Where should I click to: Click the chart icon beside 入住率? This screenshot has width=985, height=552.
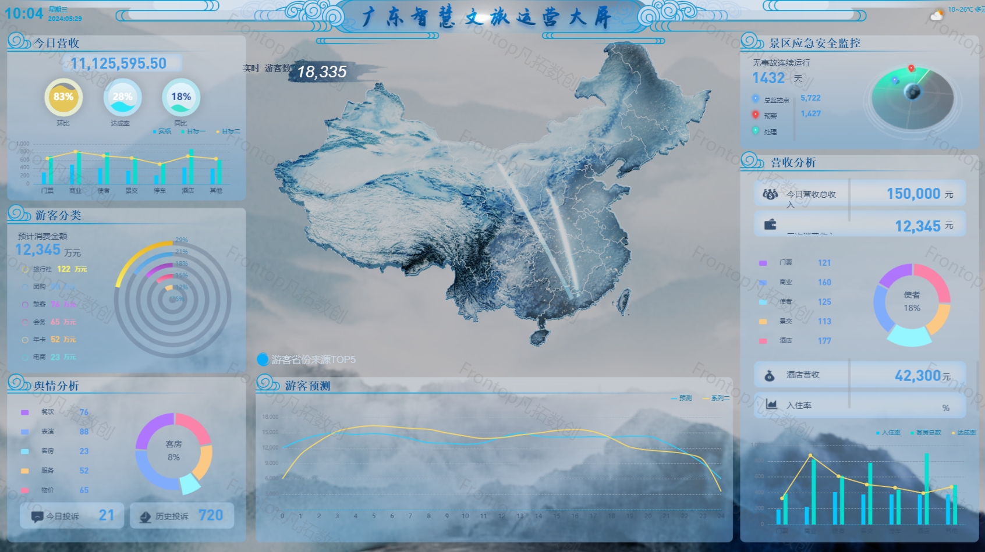click(x=771, y=404)
